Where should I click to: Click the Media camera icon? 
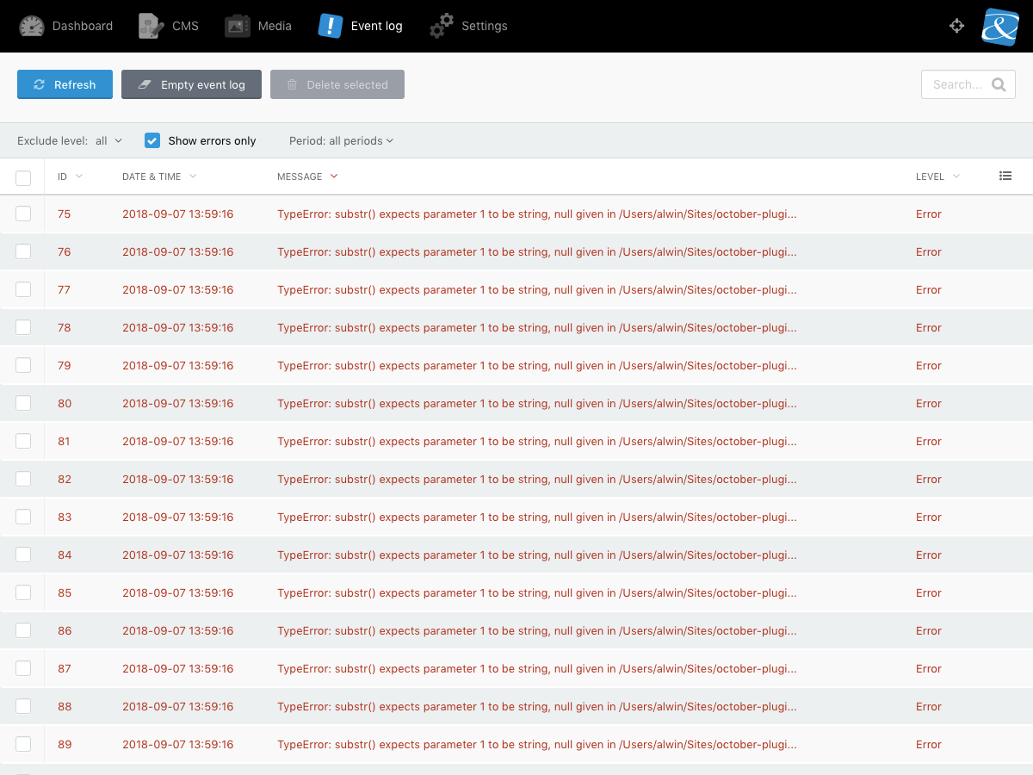238,26
